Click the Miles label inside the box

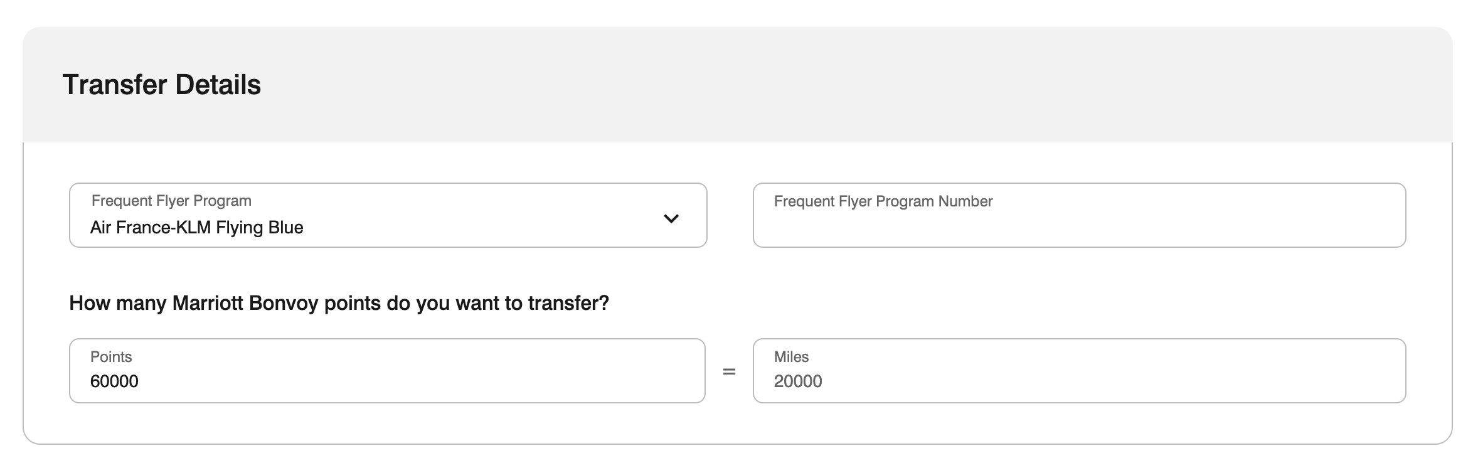point(791,356)
